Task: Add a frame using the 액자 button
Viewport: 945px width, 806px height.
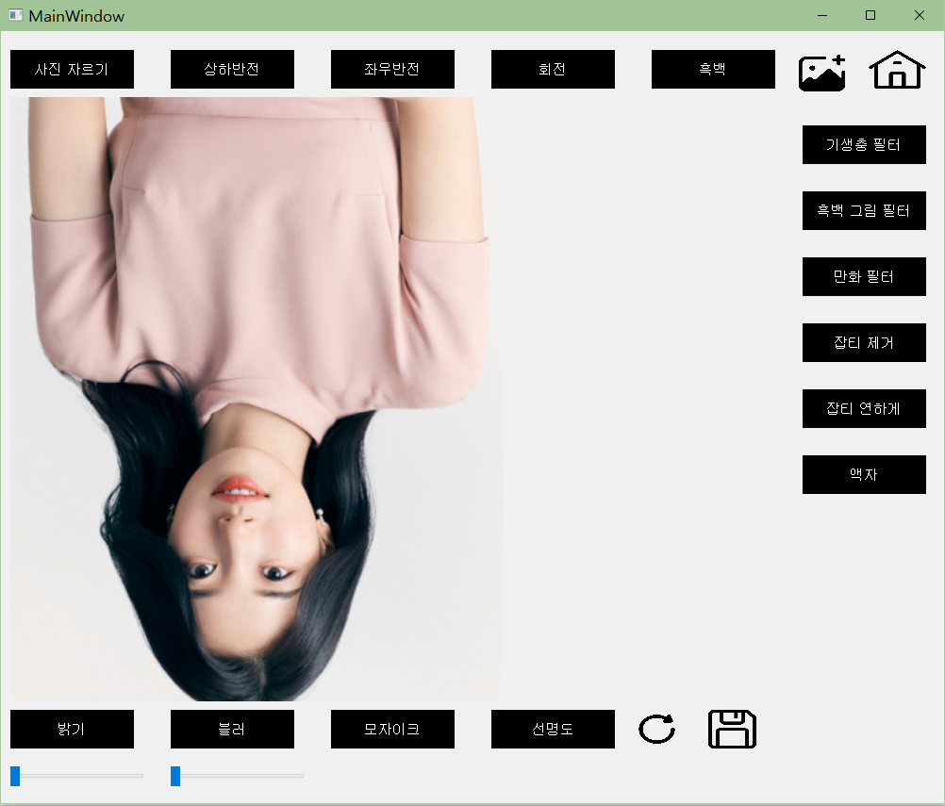Action: pyautogui.click(x=864, y=474)
